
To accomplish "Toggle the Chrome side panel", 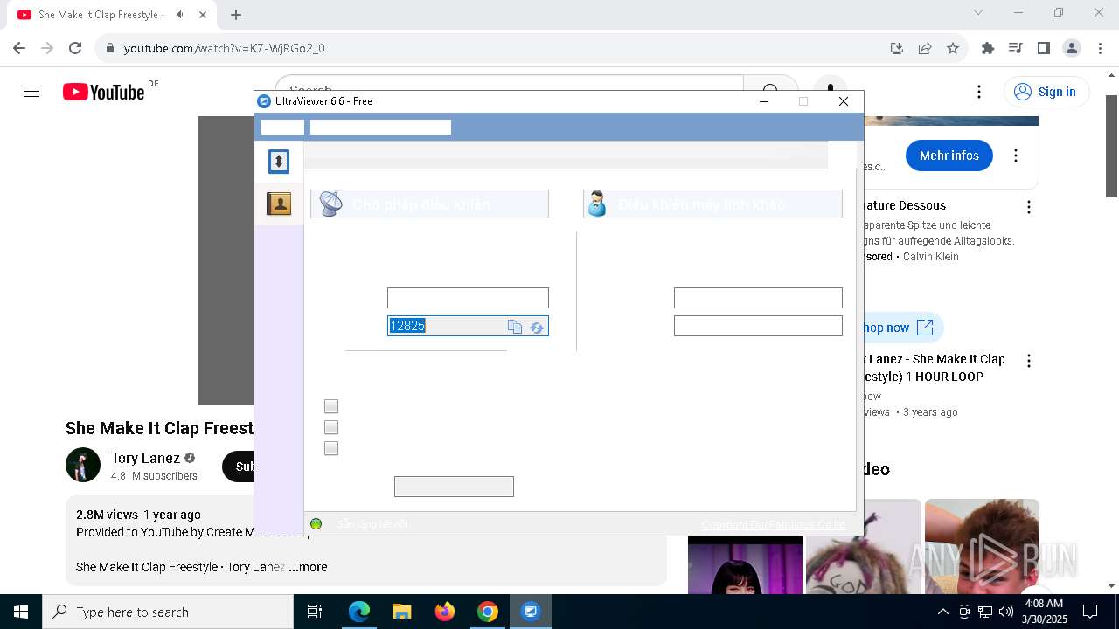I will coord(1044,48).
